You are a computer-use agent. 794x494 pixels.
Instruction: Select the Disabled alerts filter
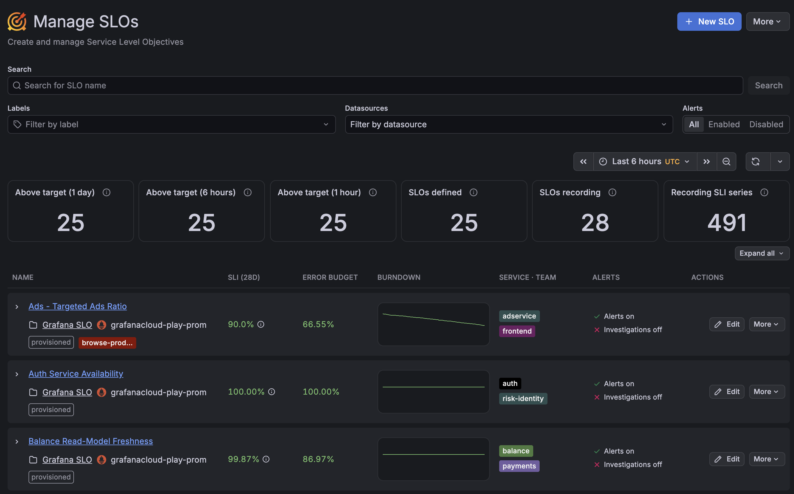coord(766,124)
